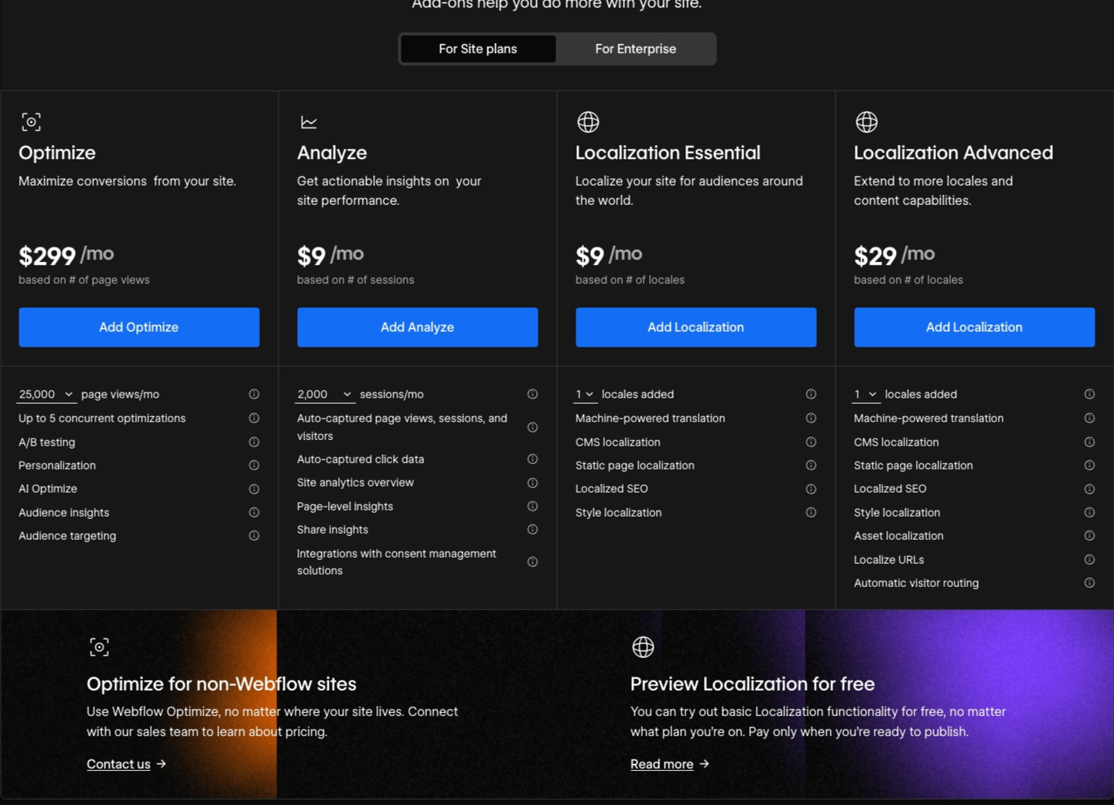Image resolution: width=1114 pixels, height=805 pixels.
Task: Click the 'Maximize conversions from your site.' text
Action: tap(128, 181)
